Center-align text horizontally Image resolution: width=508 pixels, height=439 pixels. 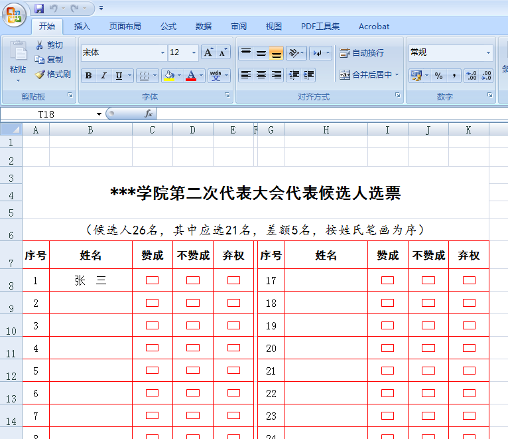point(261,75)
